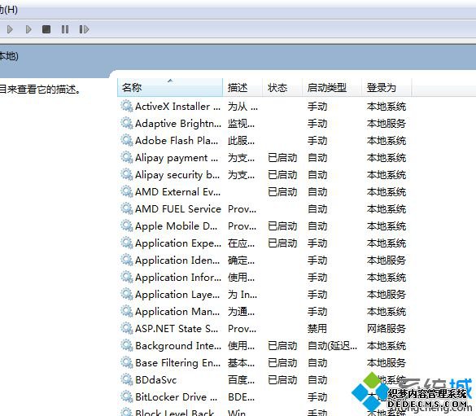The width and height of the screenshot is (476, 416).
Task: Click gear icon of Alipay payment service
Action: coord(127,158)
